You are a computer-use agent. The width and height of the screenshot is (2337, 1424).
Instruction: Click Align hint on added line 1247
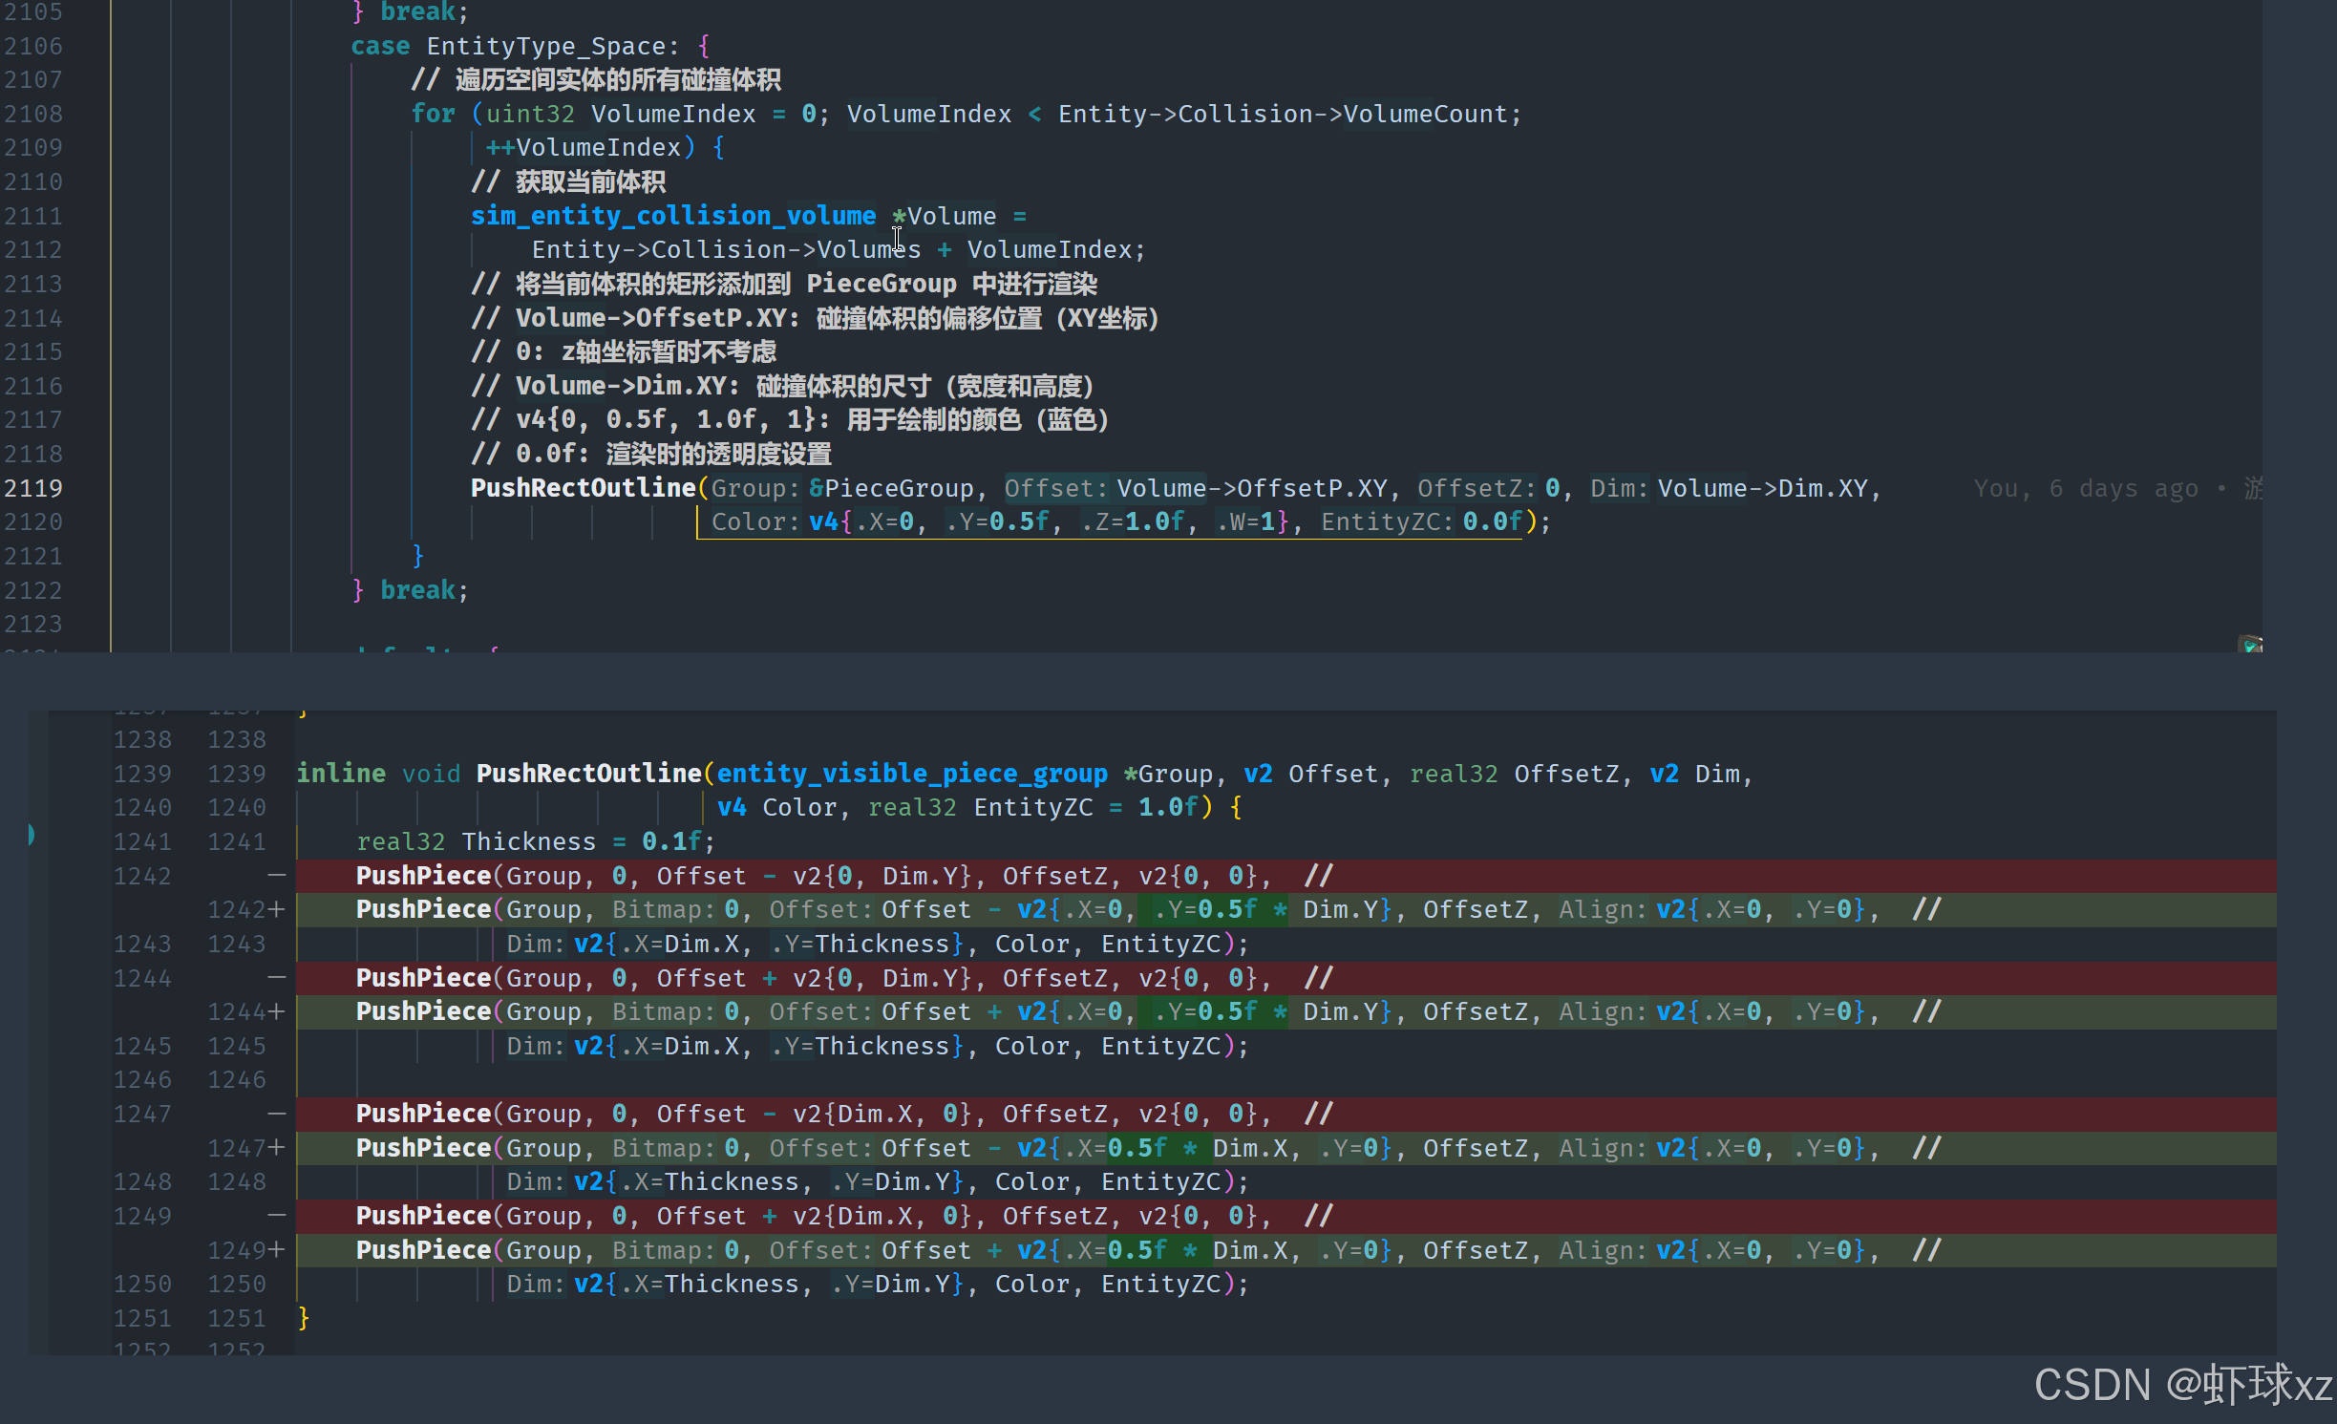(1604, 1148)
